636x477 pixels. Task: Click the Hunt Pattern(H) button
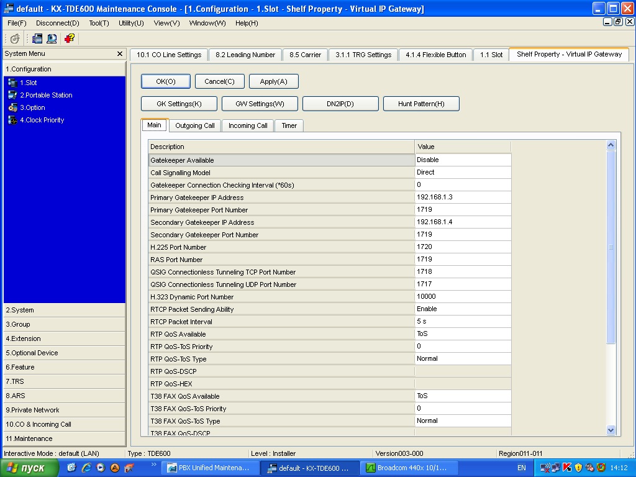point(421,104)
